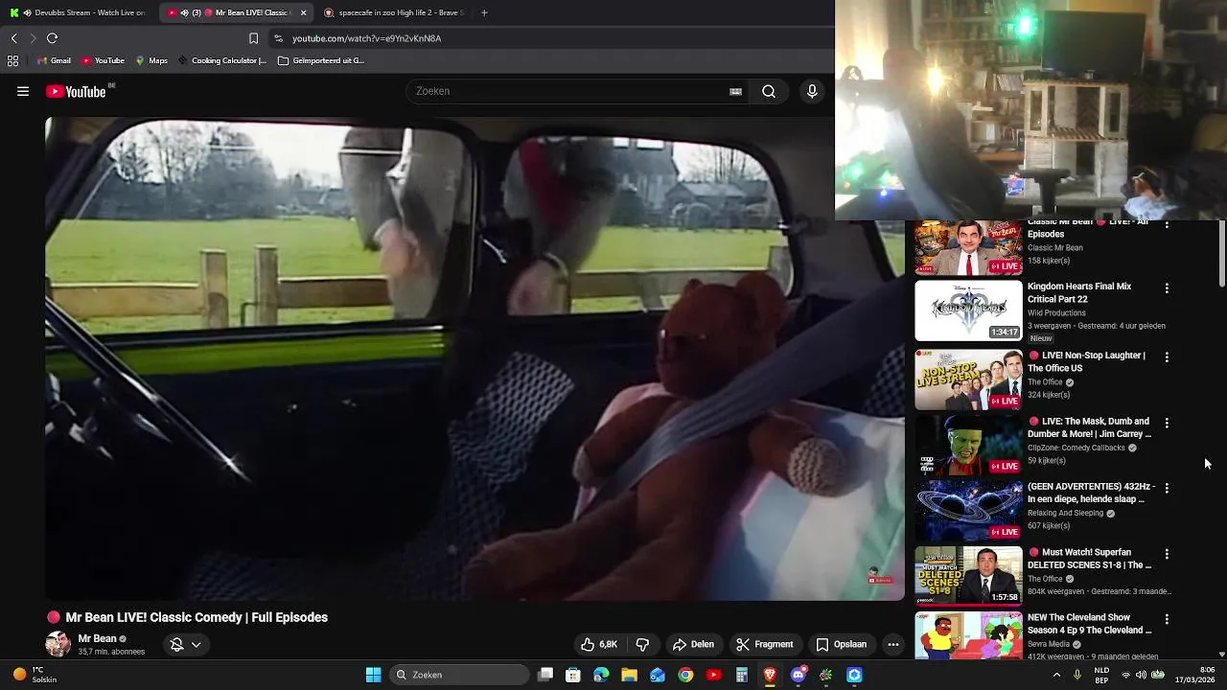This screenshot has height=690, width=1227.
Task: Open Calculator from taskbar
Action: [x=741, y=675]
